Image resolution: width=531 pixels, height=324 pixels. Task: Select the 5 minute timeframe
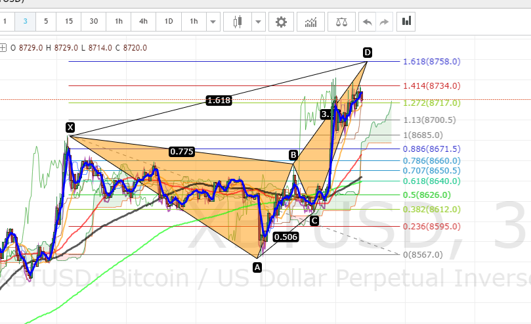[x=46, y=21]
